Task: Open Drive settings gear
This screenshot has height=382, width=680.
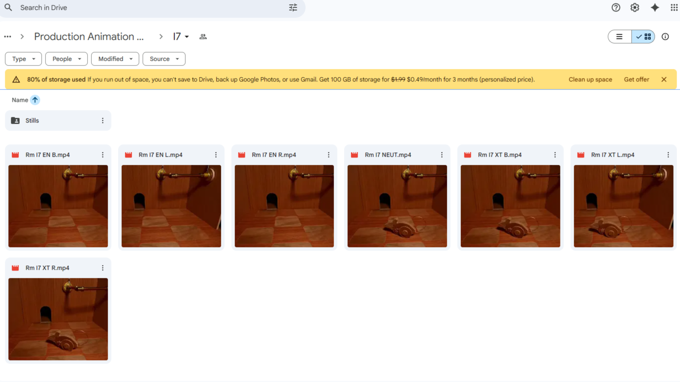Action: [635, 8]
